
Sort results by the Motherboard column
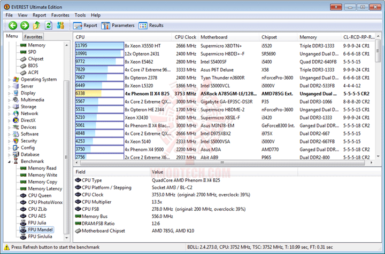(x=228, y=37)
